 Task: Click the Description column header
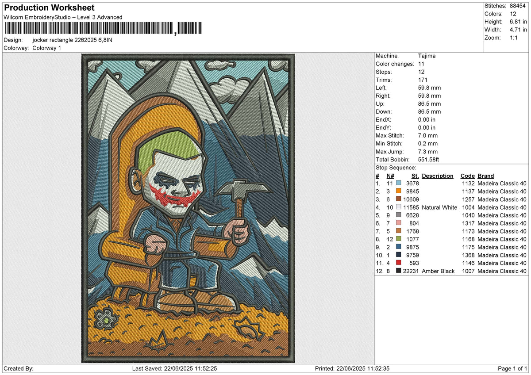[x=438, y=176]
